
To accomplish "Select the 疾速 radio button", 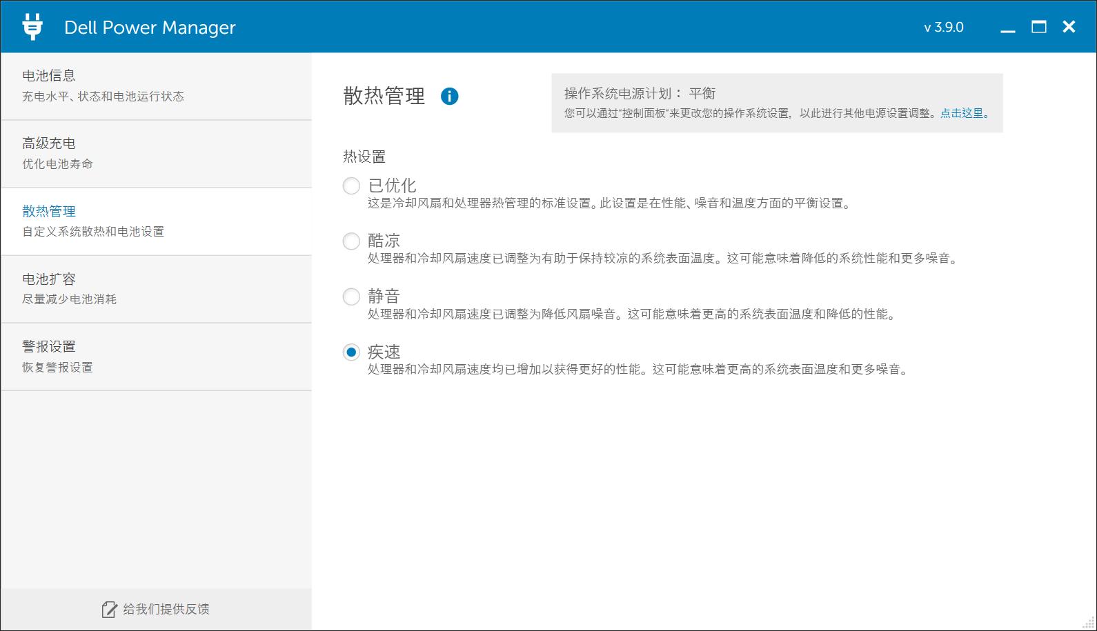I will [351, 352].
